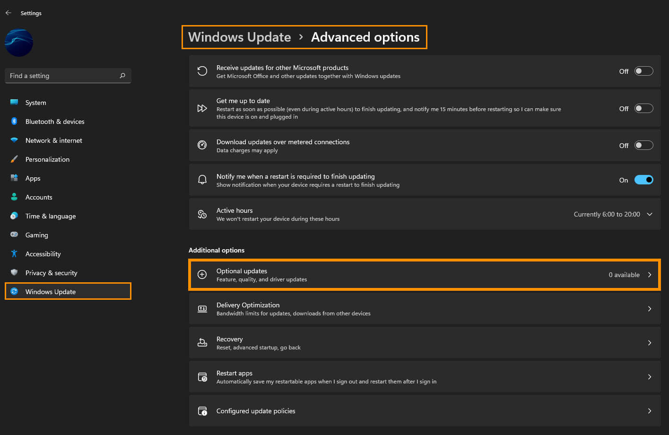This screenshot has width=669, height=435.
Task: Click the notification bell icon
Action: tap(202, 180)
